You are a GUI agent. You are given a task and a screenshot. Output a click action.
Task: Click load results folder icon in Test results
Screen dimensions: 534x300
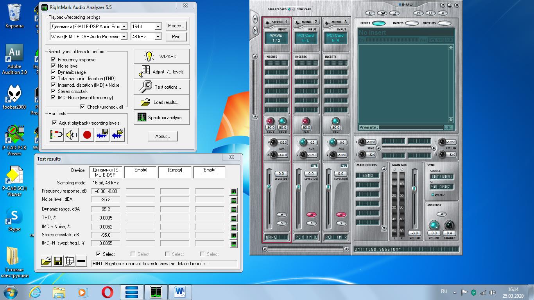pos(46,261)
